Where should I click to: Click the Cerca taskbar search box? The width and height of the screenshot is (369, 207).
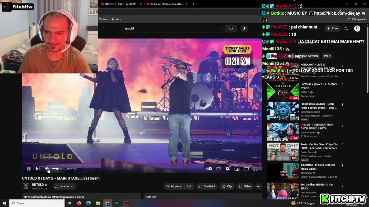click(37, 203)
